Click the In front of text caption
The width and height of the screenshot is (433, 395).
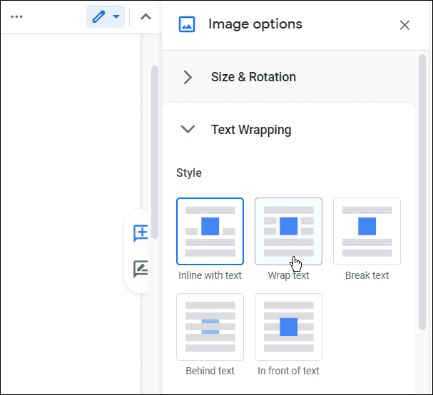coord(288,371)
